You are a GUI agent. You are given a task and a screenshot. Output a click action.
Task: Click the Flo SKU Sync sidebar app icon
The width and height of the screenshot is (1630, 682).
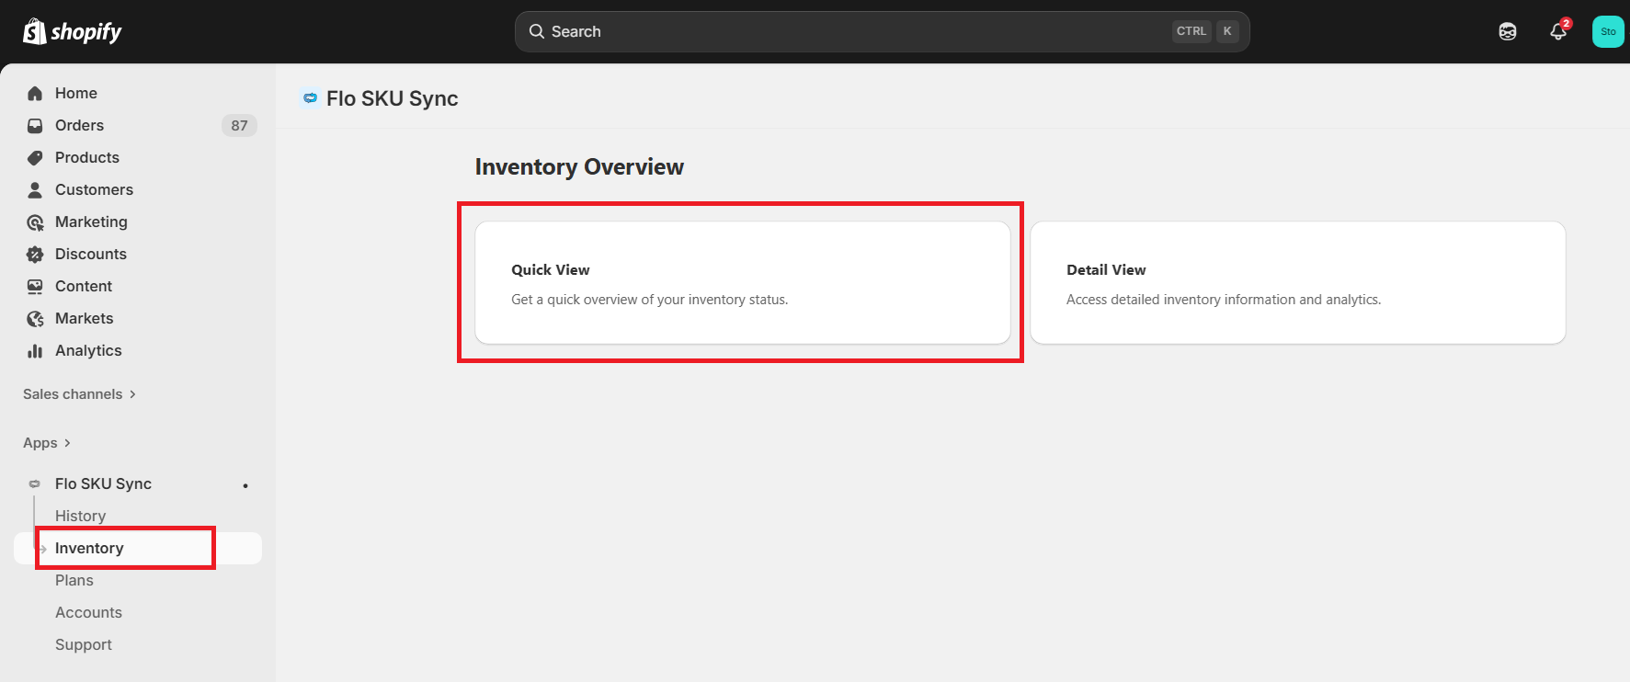coord(35,483)
